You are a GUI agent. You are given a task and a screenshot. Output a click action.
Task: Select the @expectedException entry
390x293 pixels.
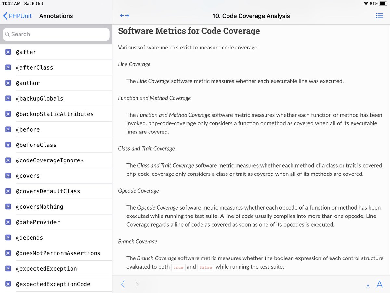[46, 269]
